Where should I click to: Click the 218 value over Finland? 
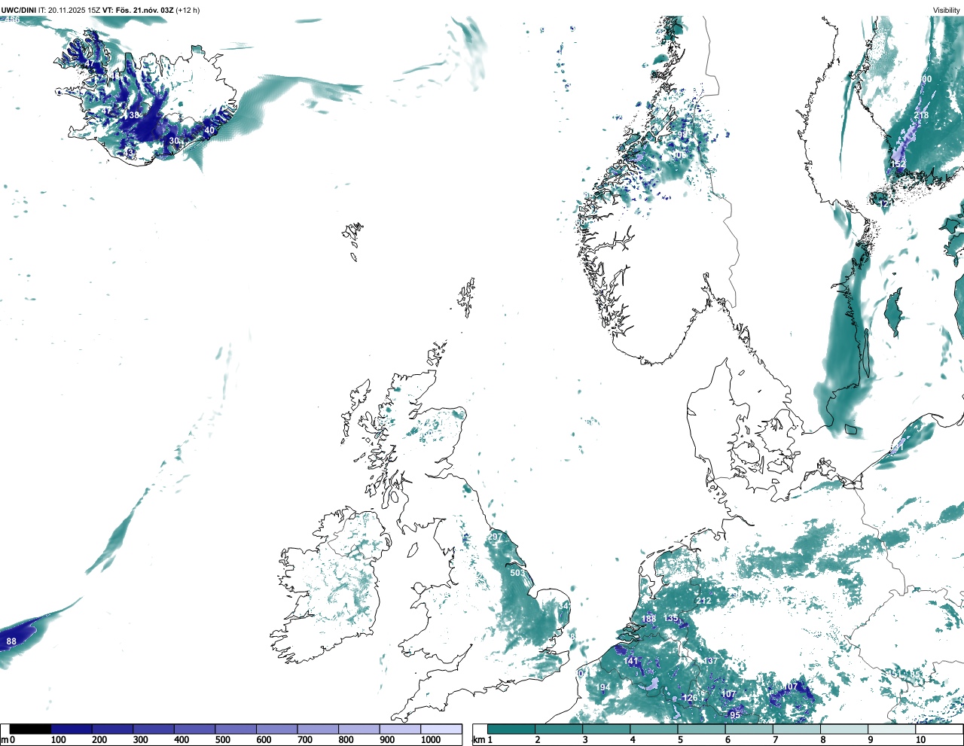click(922, 115)
